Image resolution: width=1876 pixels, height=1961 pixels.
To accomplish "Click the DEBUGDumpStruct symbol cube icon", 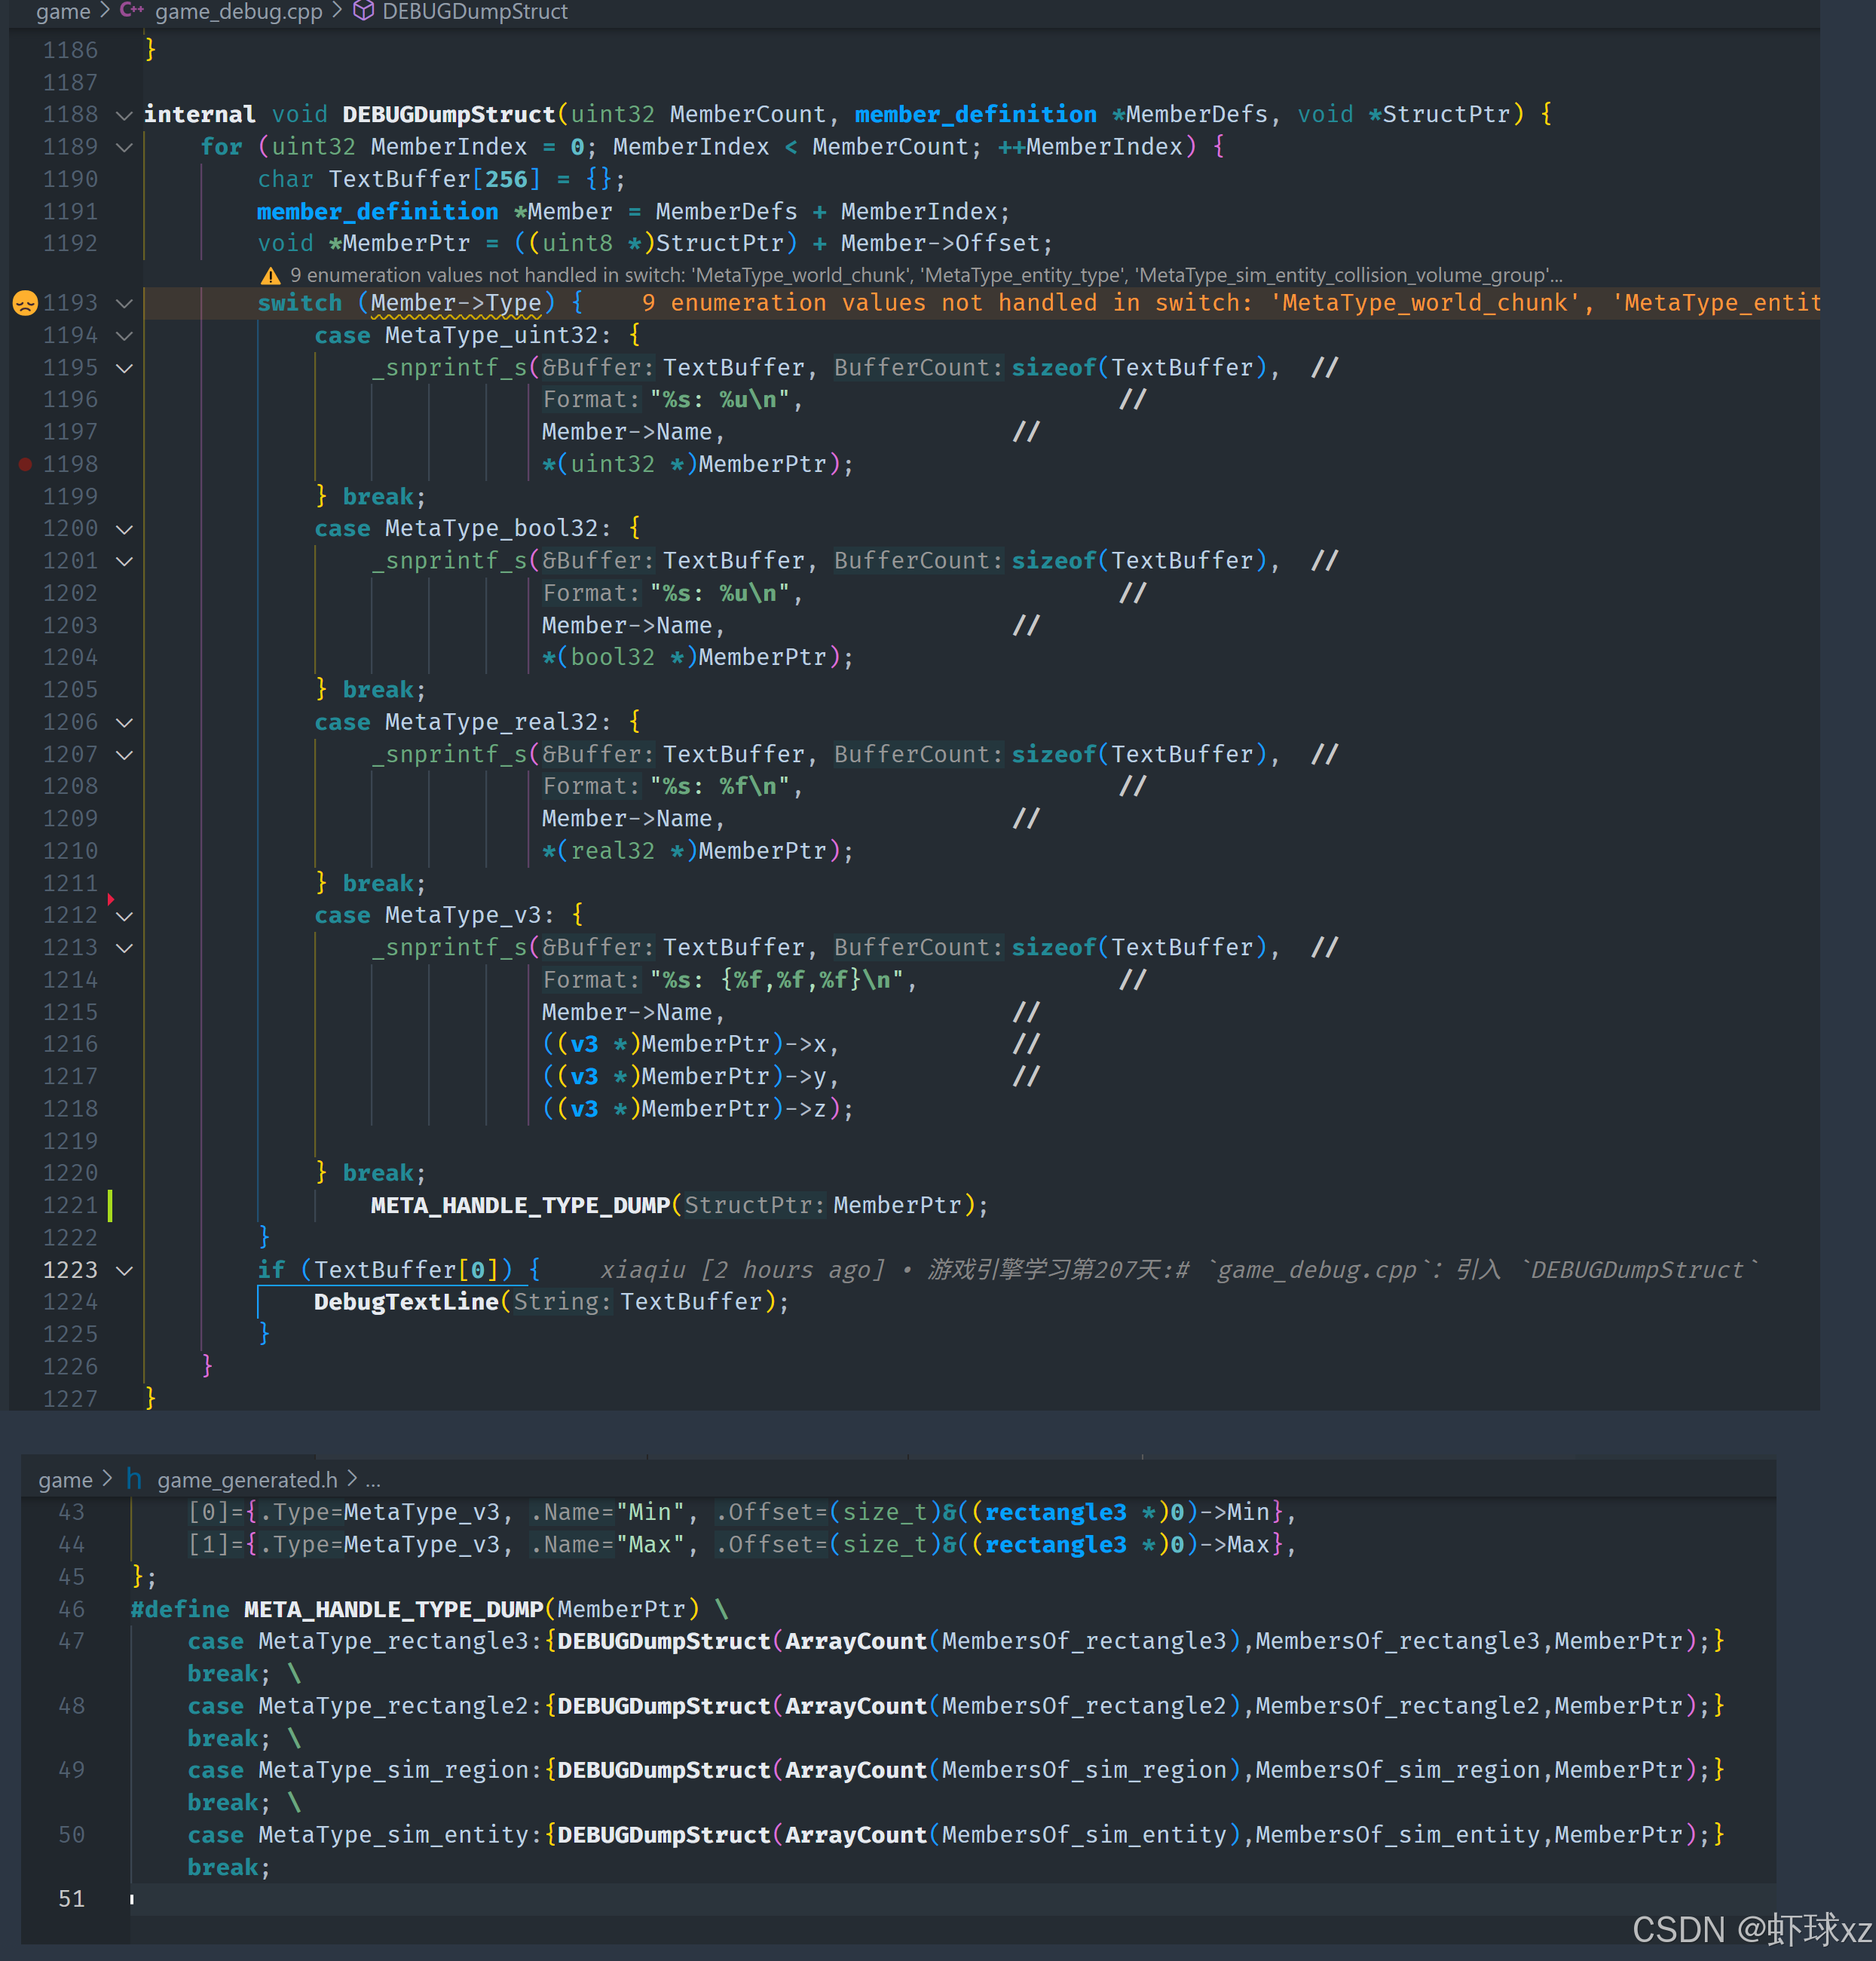I will 364,11.
